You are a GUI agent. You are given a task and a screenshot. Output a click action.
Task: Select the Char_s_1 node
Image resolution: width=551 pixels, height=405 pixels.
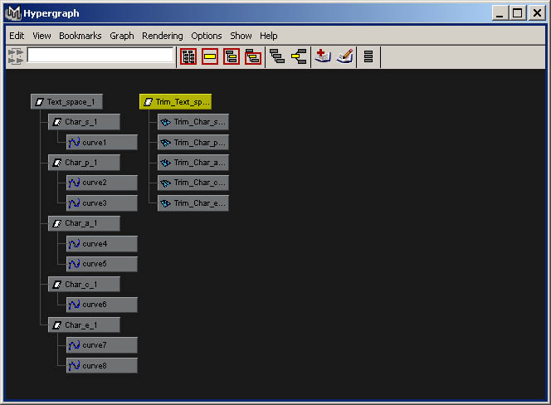(x=84, y=122)
